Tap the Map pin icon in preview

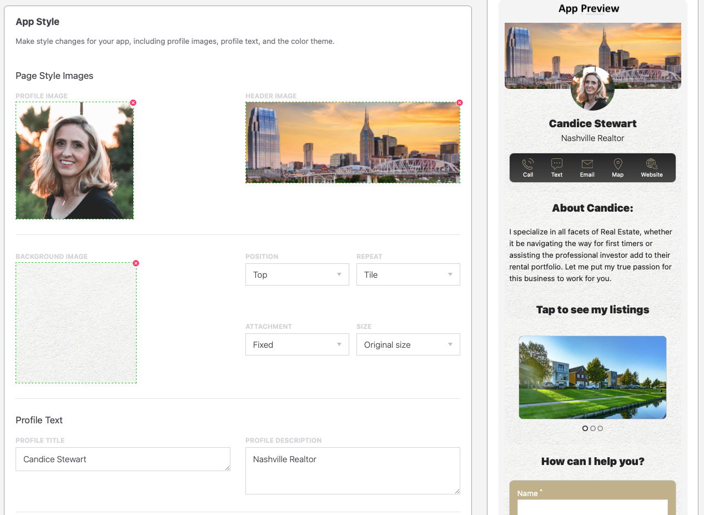click(x=617, y=164)
